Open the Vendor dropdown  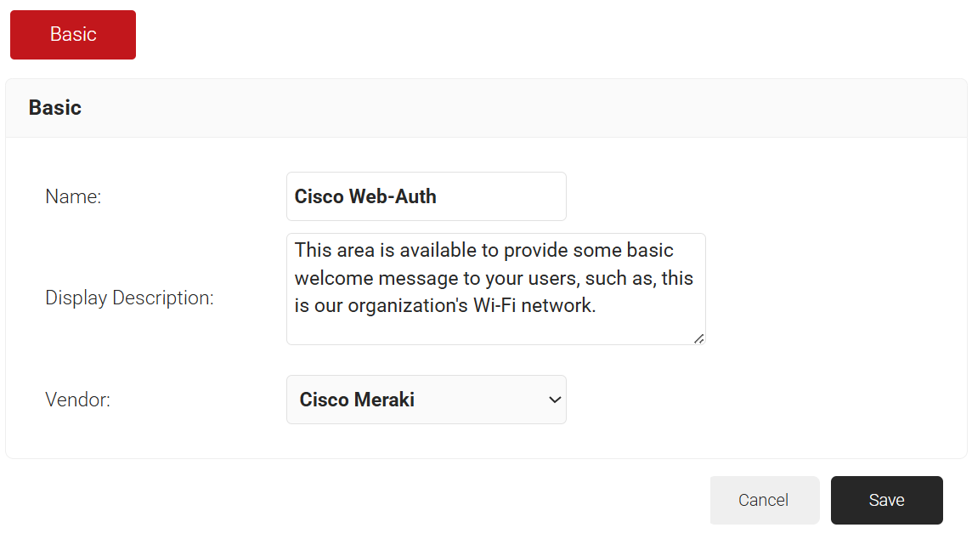coord(426,400)
